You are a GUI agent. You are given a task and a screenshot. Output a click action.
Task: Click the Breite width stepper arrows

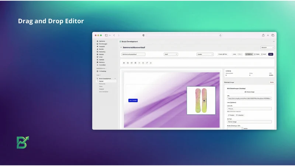(x=242, y=128)
